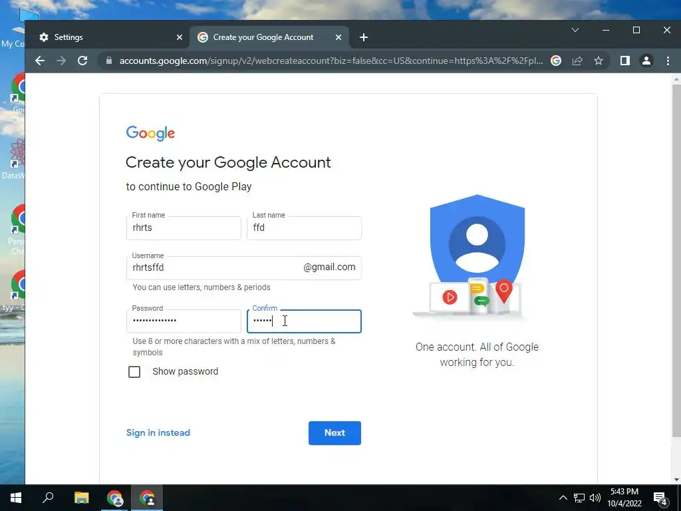Open Windows taskbar search
The image size is (681, 511).
pos(48,498)
